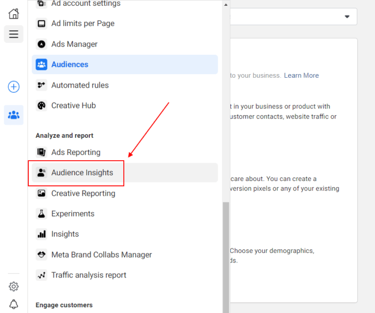Click the Automated rules icon
The image size is (375, 313).
click(x=41, y=85)
